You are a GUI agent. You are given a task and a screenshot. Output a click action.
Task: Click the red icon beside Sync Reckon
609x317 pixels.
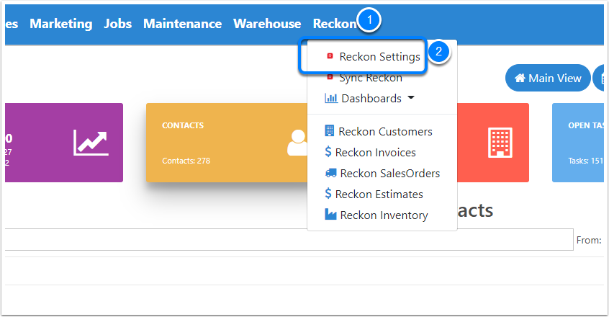[x=330, y=76]
